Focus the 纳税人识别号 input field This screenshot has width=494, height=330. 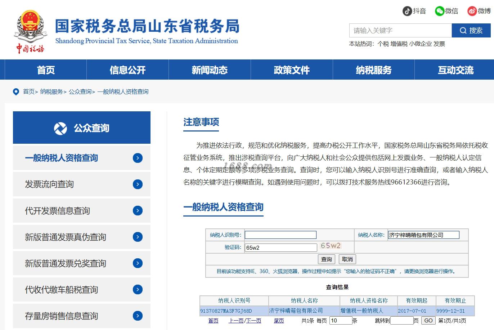[280, 235]
